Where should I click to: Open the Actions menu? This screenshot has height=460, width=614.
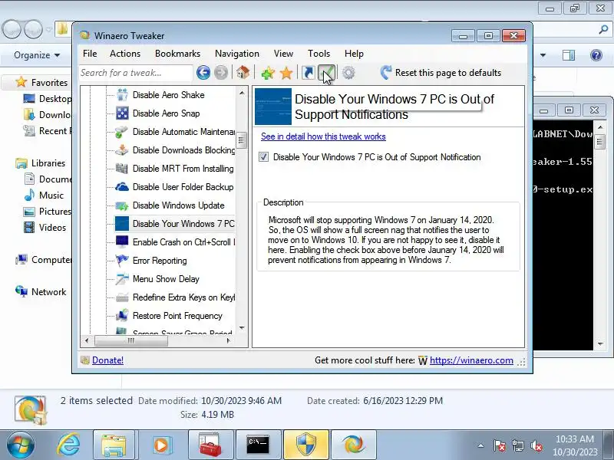[125, 54]
